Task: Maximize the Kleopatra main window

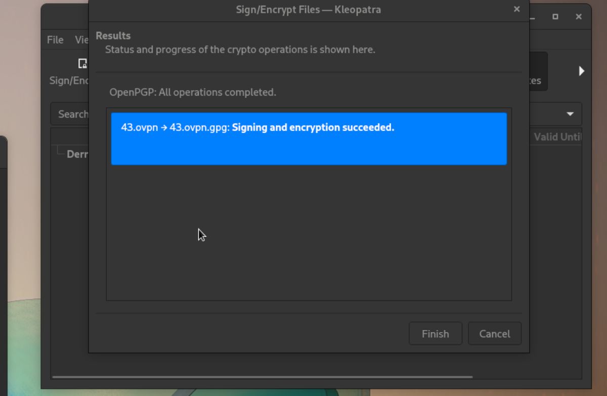Action: [x=555, y=17]
